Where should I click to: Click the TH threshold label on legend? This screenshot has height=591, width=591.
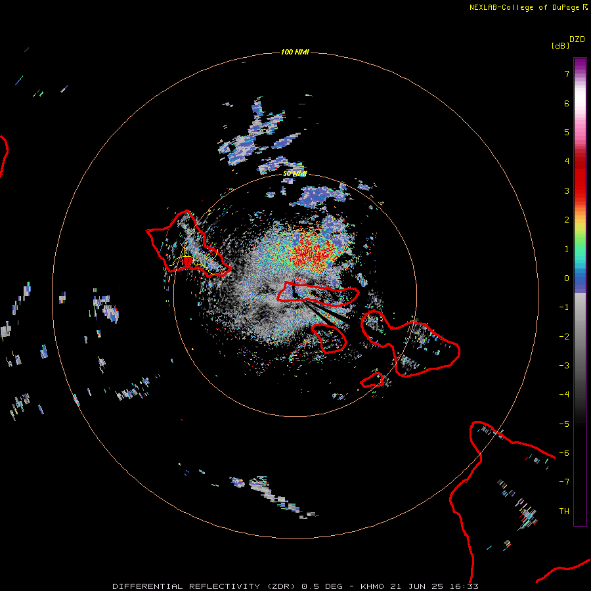point(564,512)
